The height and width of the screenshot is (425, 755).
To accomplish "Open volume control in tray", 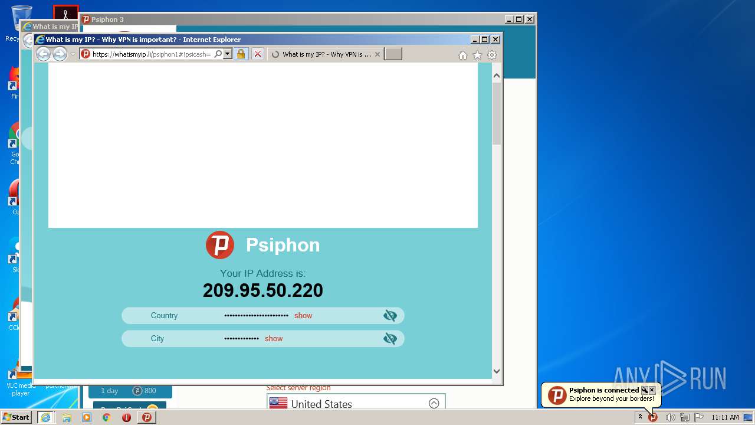I will coord(670,417).
